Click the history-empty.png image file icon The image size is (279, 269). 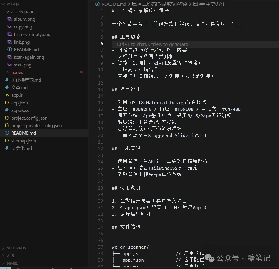pyautogui.click(x=10, y=34)
